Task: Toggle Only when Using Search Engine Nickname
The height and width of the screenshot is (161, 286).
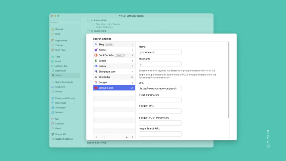Action: click(x=93, y=24)
